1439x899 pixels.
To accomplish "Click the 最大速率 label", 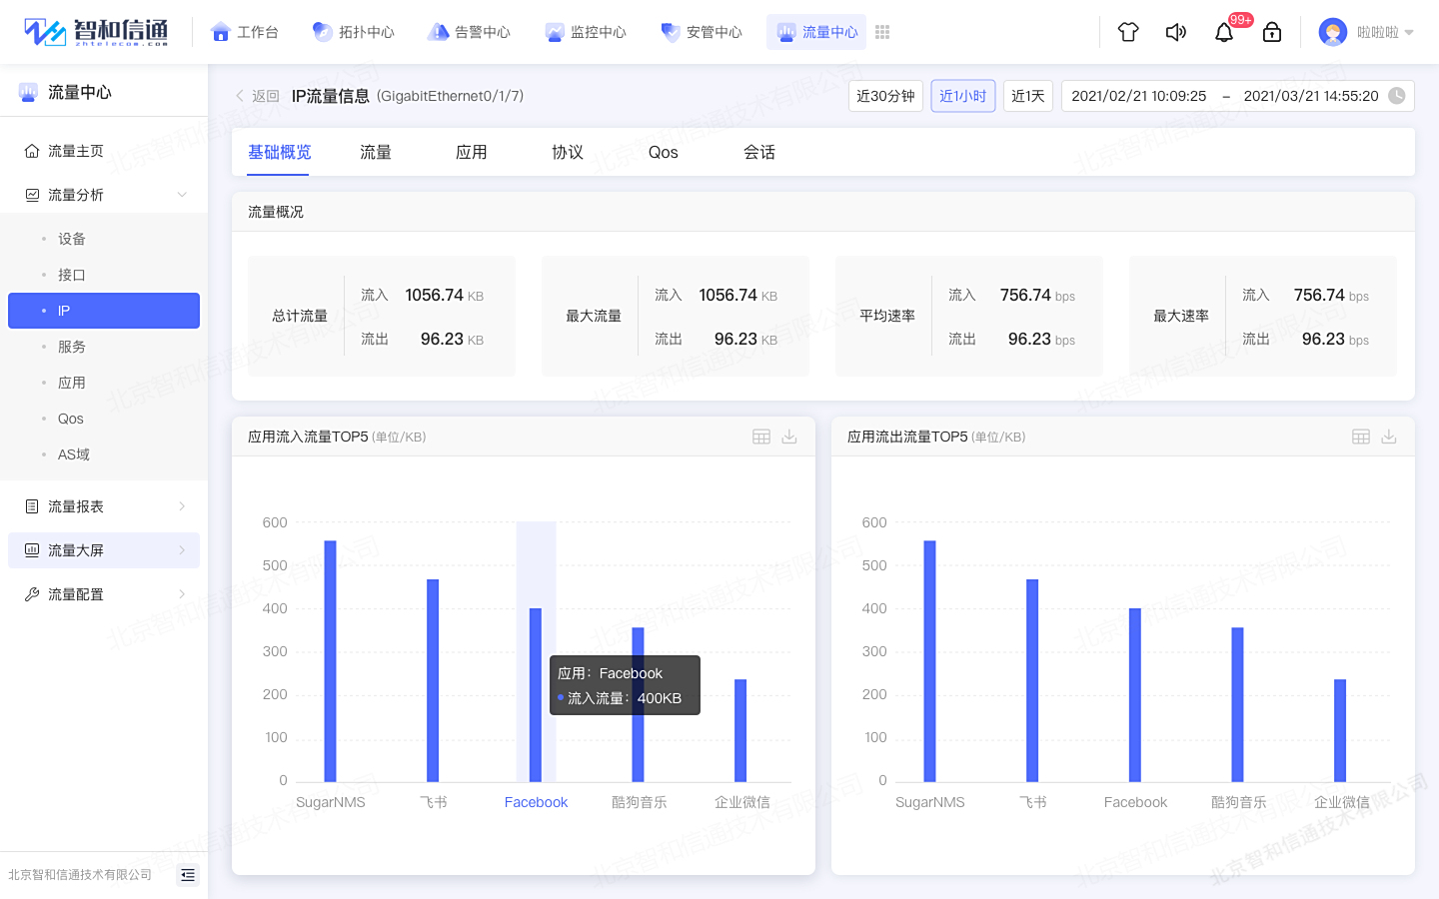I will (x=1181, y=316).
